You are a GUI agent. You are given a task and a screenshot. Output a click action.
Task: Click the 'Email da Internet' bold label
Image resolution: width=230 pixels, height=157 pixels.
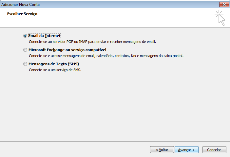point(45,36)
